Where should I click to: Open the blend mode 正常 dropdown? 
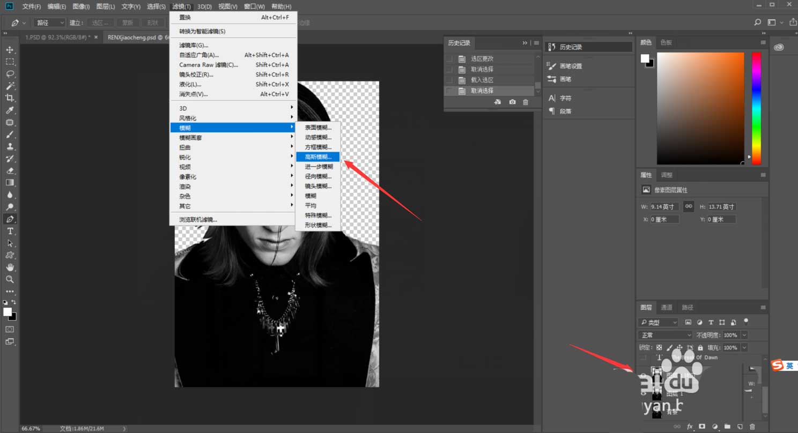pos(666,335)
